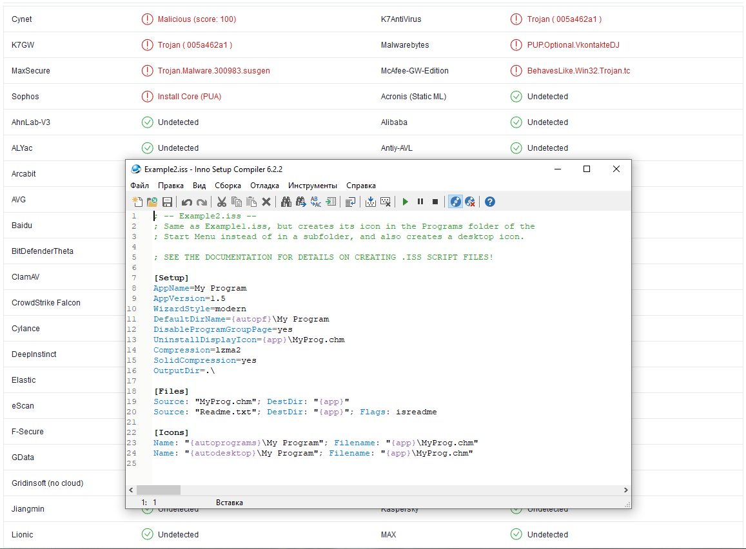Viewport: 746px width, 549px height.
Task: Click Undetected status for AhnLab-V3
Action: click(179, 122)
